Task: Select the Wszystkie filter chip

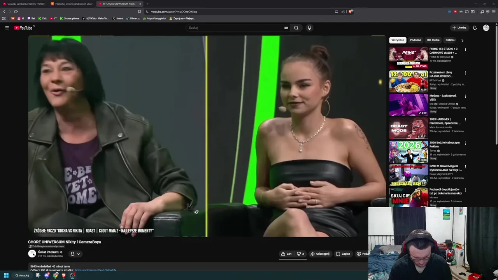Action: click(x=398, y=40)
